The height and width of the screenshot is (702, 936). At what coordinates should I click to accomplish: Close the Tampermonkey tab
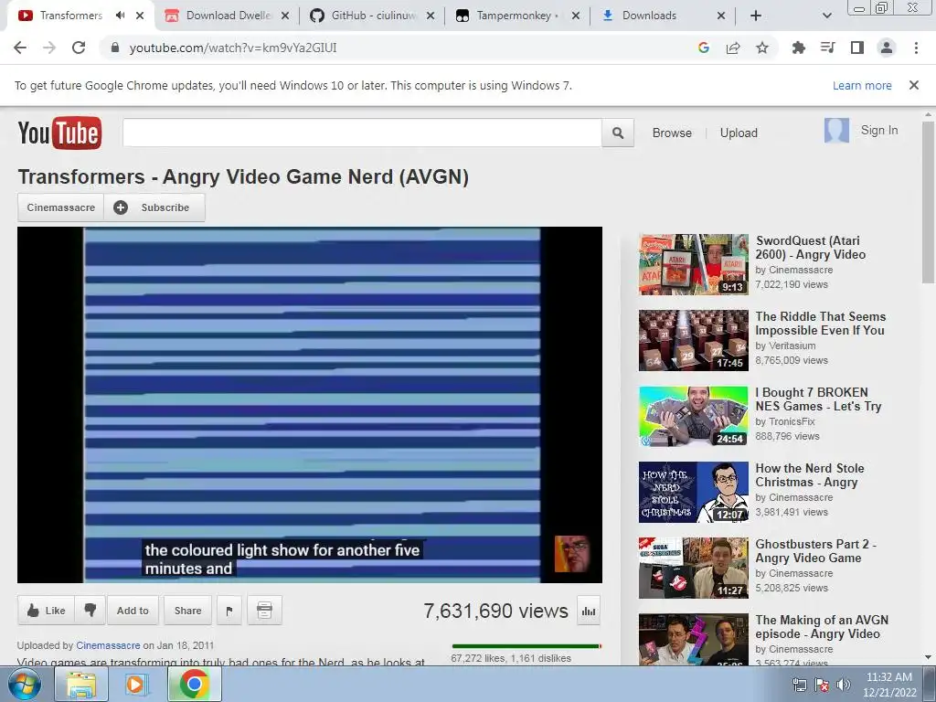pyautogui.click(x=576, y=16)
